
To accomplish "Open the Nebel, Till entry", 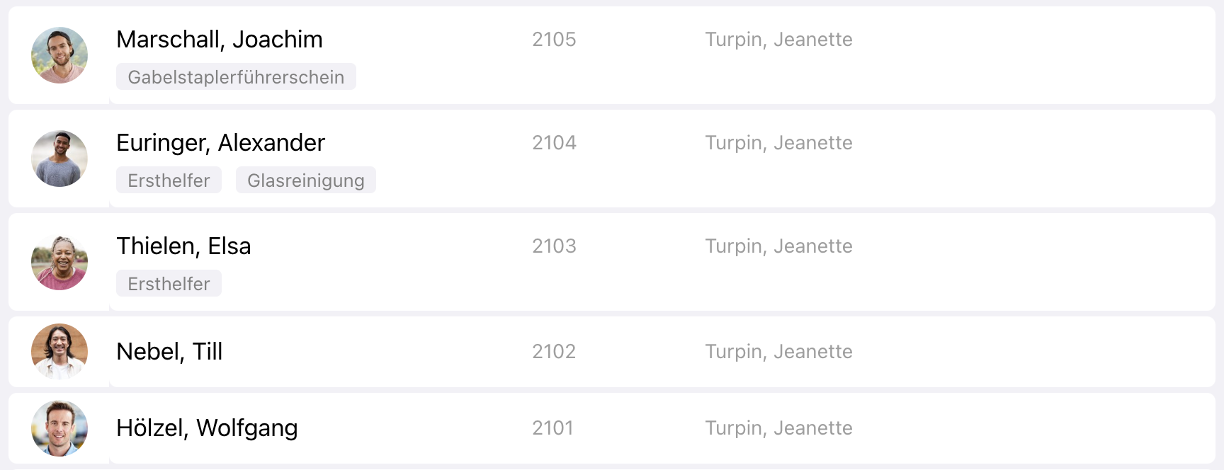I will click(169, 352).
